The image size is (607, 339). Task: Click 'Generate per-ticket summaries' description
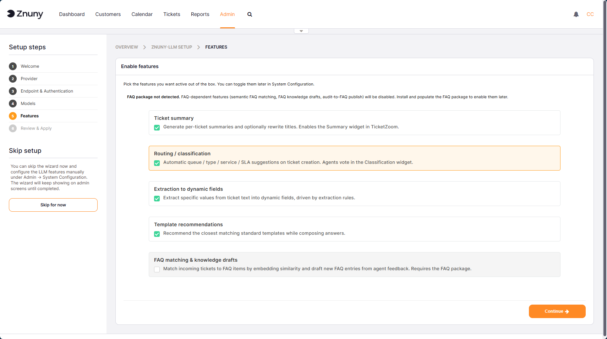[281, 127]
